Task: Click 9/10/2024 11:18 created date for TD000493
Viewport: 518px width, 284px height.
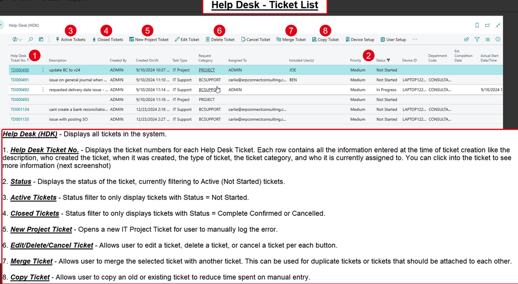Action: (x=153, y=100)
